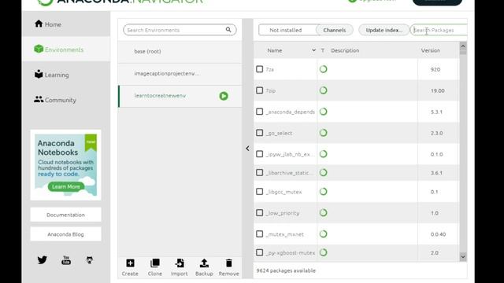
Task: Open the Community section
Action: tap(66, 100)
